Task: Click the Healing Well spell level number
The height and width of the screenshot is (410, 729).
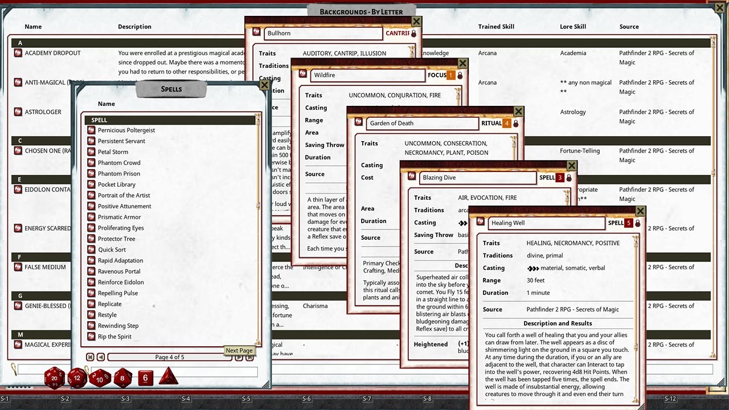Action: pyautogui.click(x=629, y=223)
